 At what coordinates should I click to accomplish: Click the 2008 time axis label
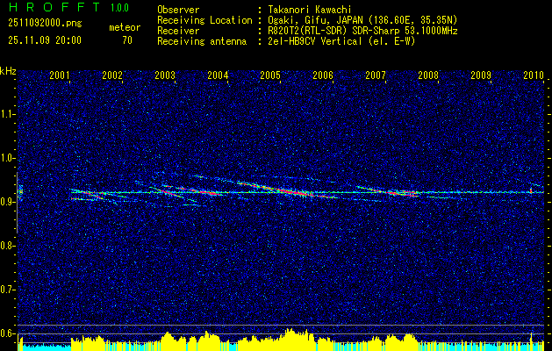[428, 75]
